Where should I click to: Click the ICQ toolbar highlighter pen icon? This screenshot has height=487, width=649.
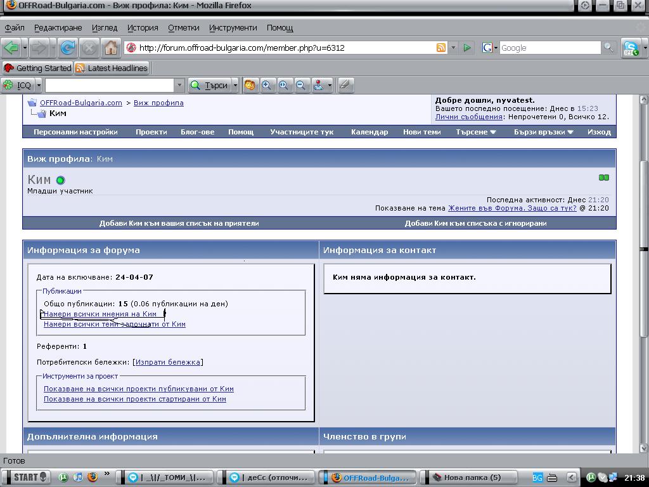pos(345,86)
